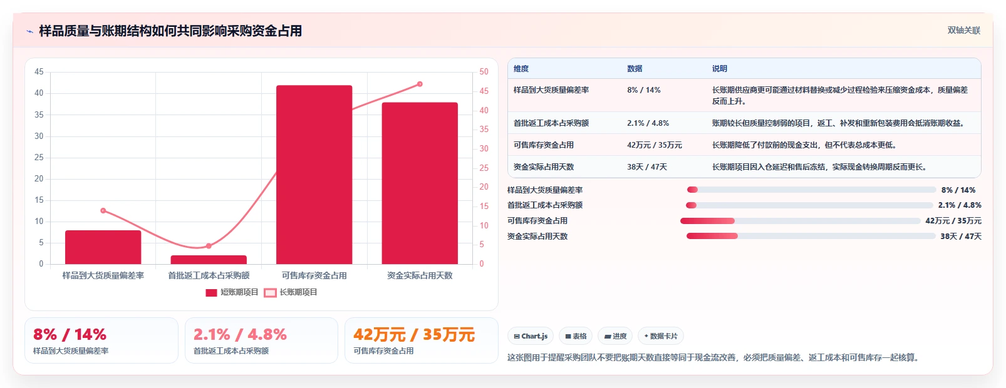Click the 8% / 14% table cell
Screen dimensions: 1006x388
[x=644, y=90]
